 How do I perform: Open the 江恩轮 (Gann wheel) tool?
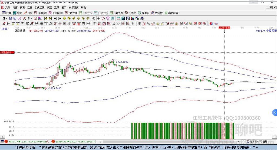(131, 13)
